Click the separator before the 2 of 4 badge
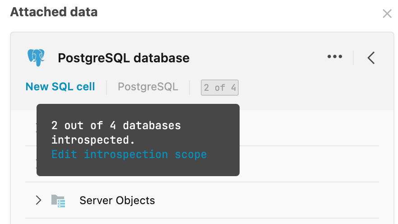This screenshot has height=224, width=398. coord(190,88)
